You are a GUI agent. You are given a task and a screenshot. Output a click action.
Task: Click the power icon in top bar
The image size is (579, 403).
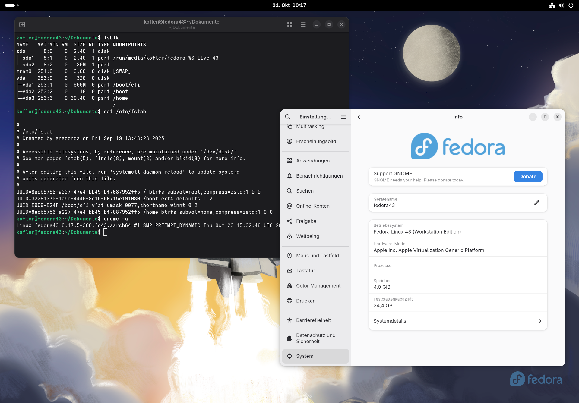(x=571, y=5)
